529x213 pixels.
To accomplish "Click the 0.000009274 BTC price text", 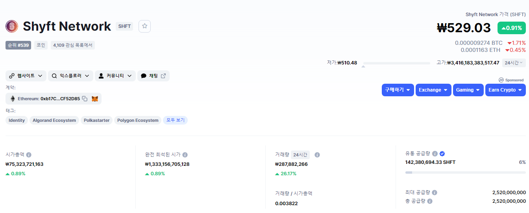I will [479, 43].
